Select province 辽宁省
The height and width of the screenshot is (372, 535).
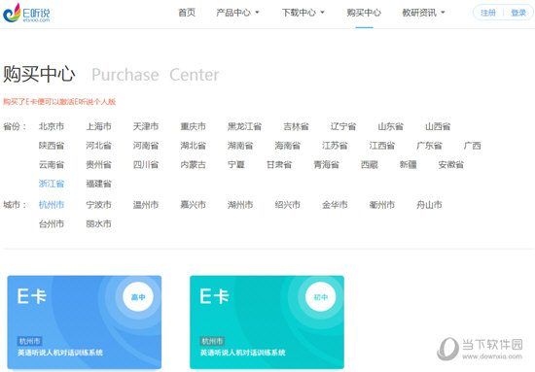click(343, 126)
